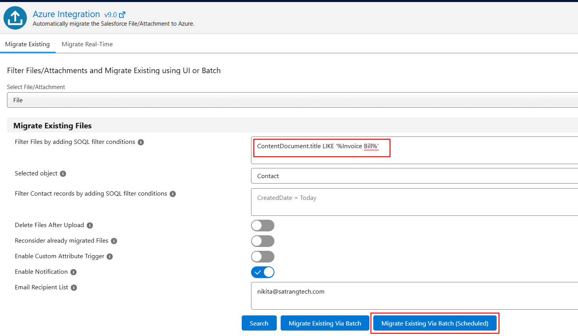Click info icon beside Selected object
Image resolution: width=578 pixels, height=336 pixels.
click(x=63, y=174)
